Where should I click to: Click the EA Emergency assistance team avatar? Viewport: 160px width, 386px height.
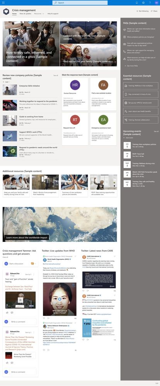click(104, 120)
